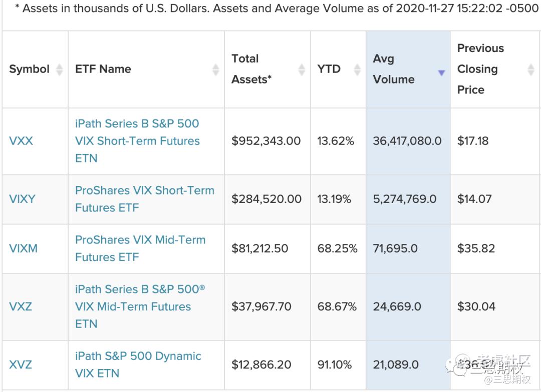Open ProShares VIX Short-Term Futures ETF
Viewport: 541px width, 392px height.
(144, 199)
